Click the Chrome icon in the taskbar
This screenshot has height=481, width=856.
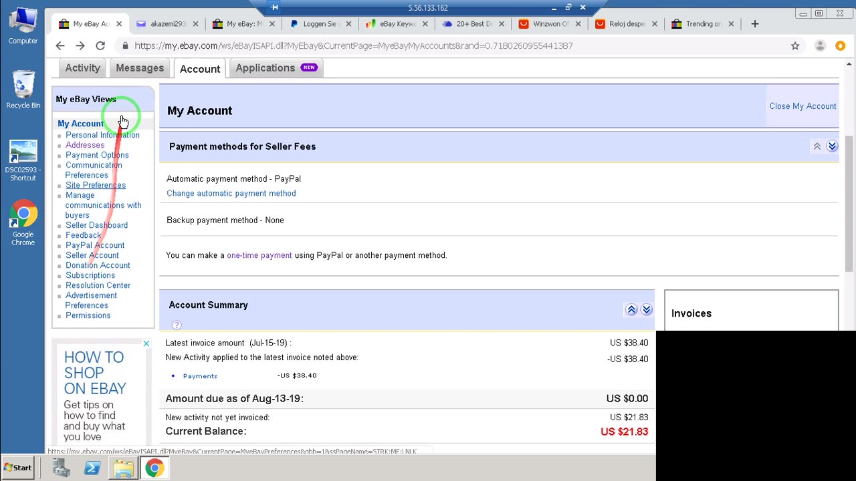(154, 468)
